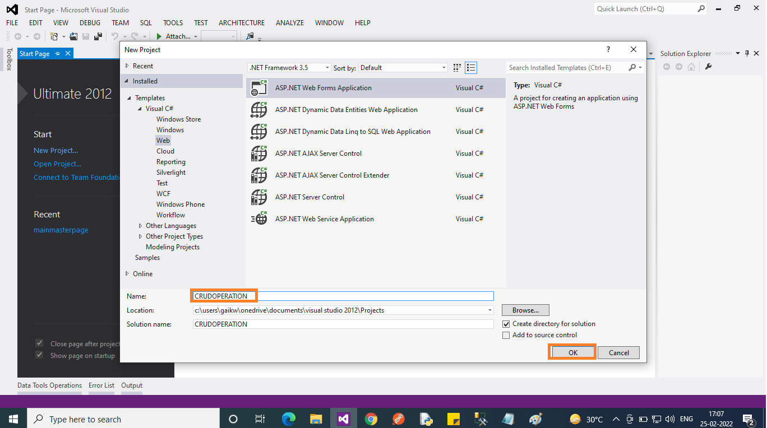The height and width of the screenshot is (428, 767).
Task: Uncheck Create directory for solution
Action: 506,324
